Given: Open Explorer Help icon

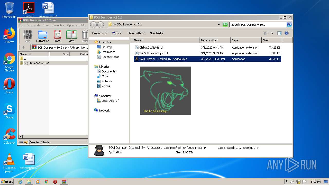Looking at the screenshot, I should click(x=287, y=33).
